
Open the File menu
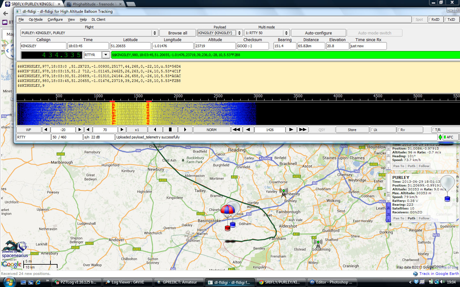(21, 19)
